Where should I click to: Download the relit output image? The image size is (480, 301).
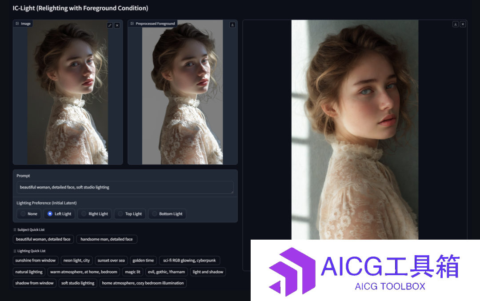click(456, 24)
